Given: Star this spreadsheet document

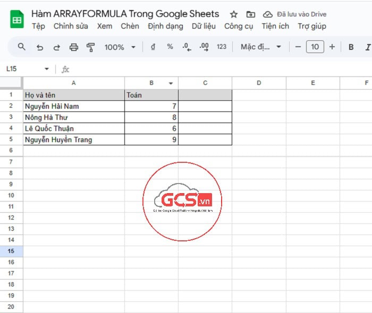Looking at the screenshot, I should (233, 14).
